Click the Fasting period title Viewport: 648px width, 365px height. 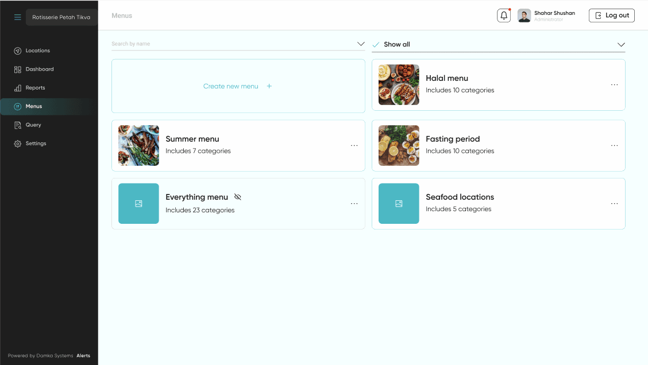tap(453, 139)
